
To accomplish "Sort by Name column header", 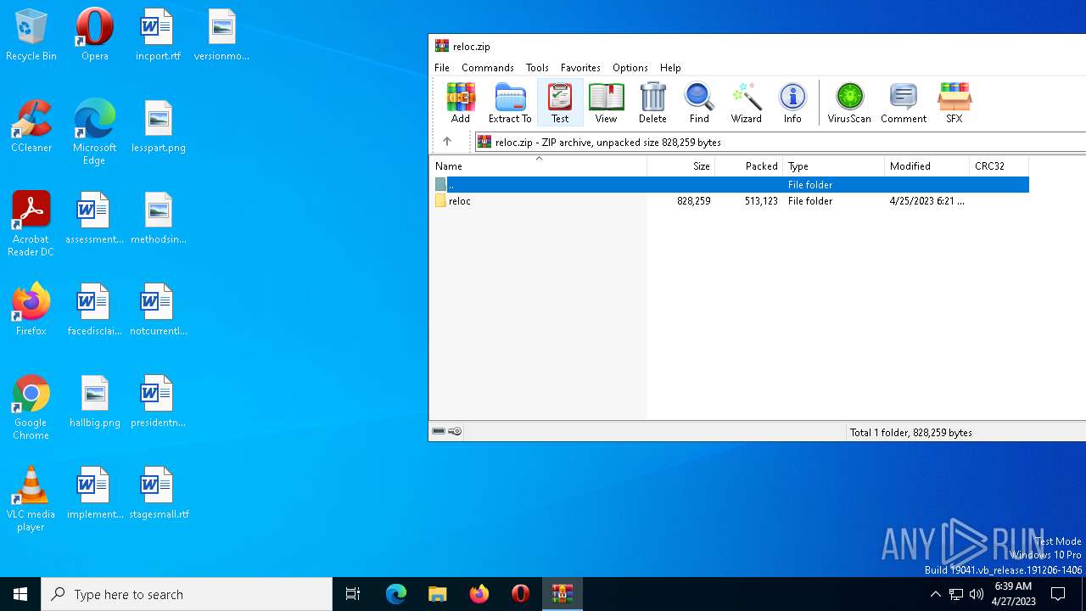I will point(538,166).
